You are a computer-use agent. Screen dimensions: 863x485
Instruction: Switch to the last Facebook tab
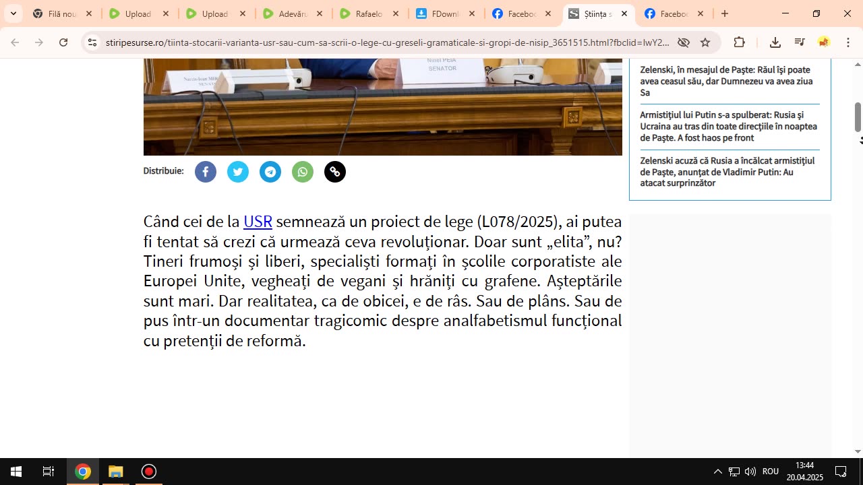[675, 13]
